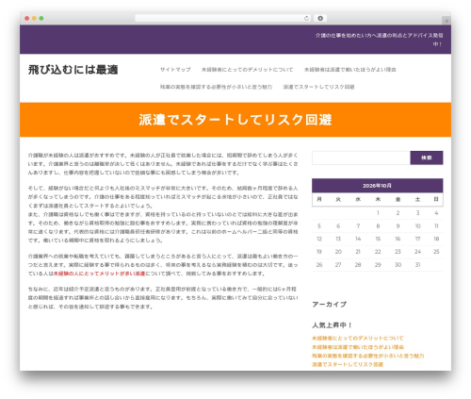Open sidebar link 未経験者は派遣で働いたほうがよい理由
Screen dimensions: 471x399
(x=358, y=347)
